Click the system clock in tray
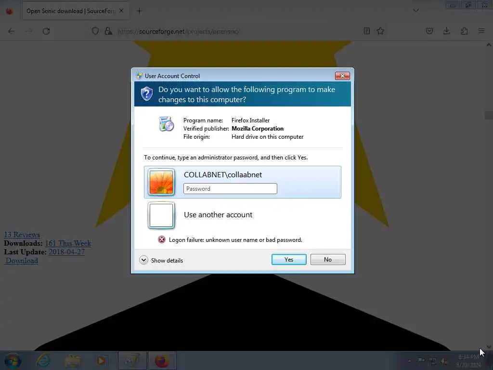The width and height of the screenshot is (493, 370). click(468, 361)
